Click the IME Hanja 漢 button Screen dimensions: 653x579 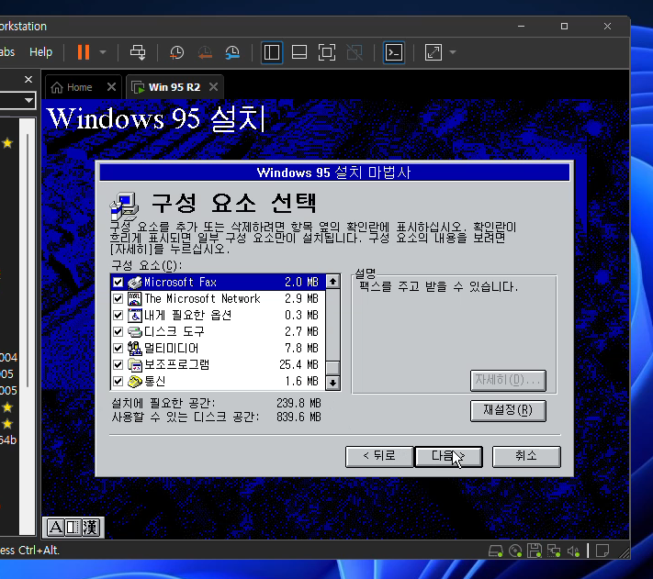pos(91,528)
